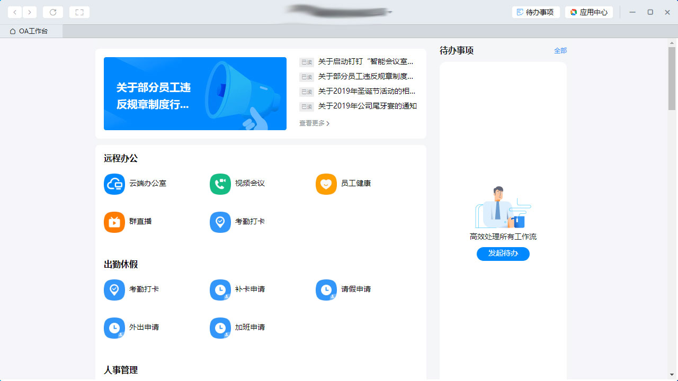The height and width of the screenshot is (381, 678).
Task: Click the 发起待办 button
Action: click(503, 253)
